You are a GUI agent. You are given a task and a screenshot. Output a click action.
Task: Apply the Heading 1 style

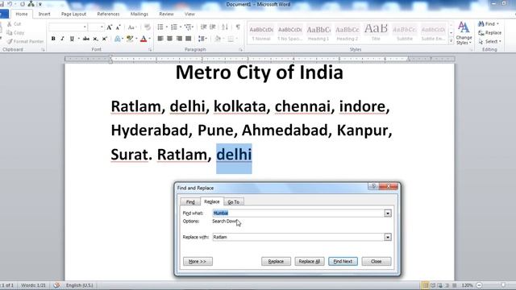[318, 32]
